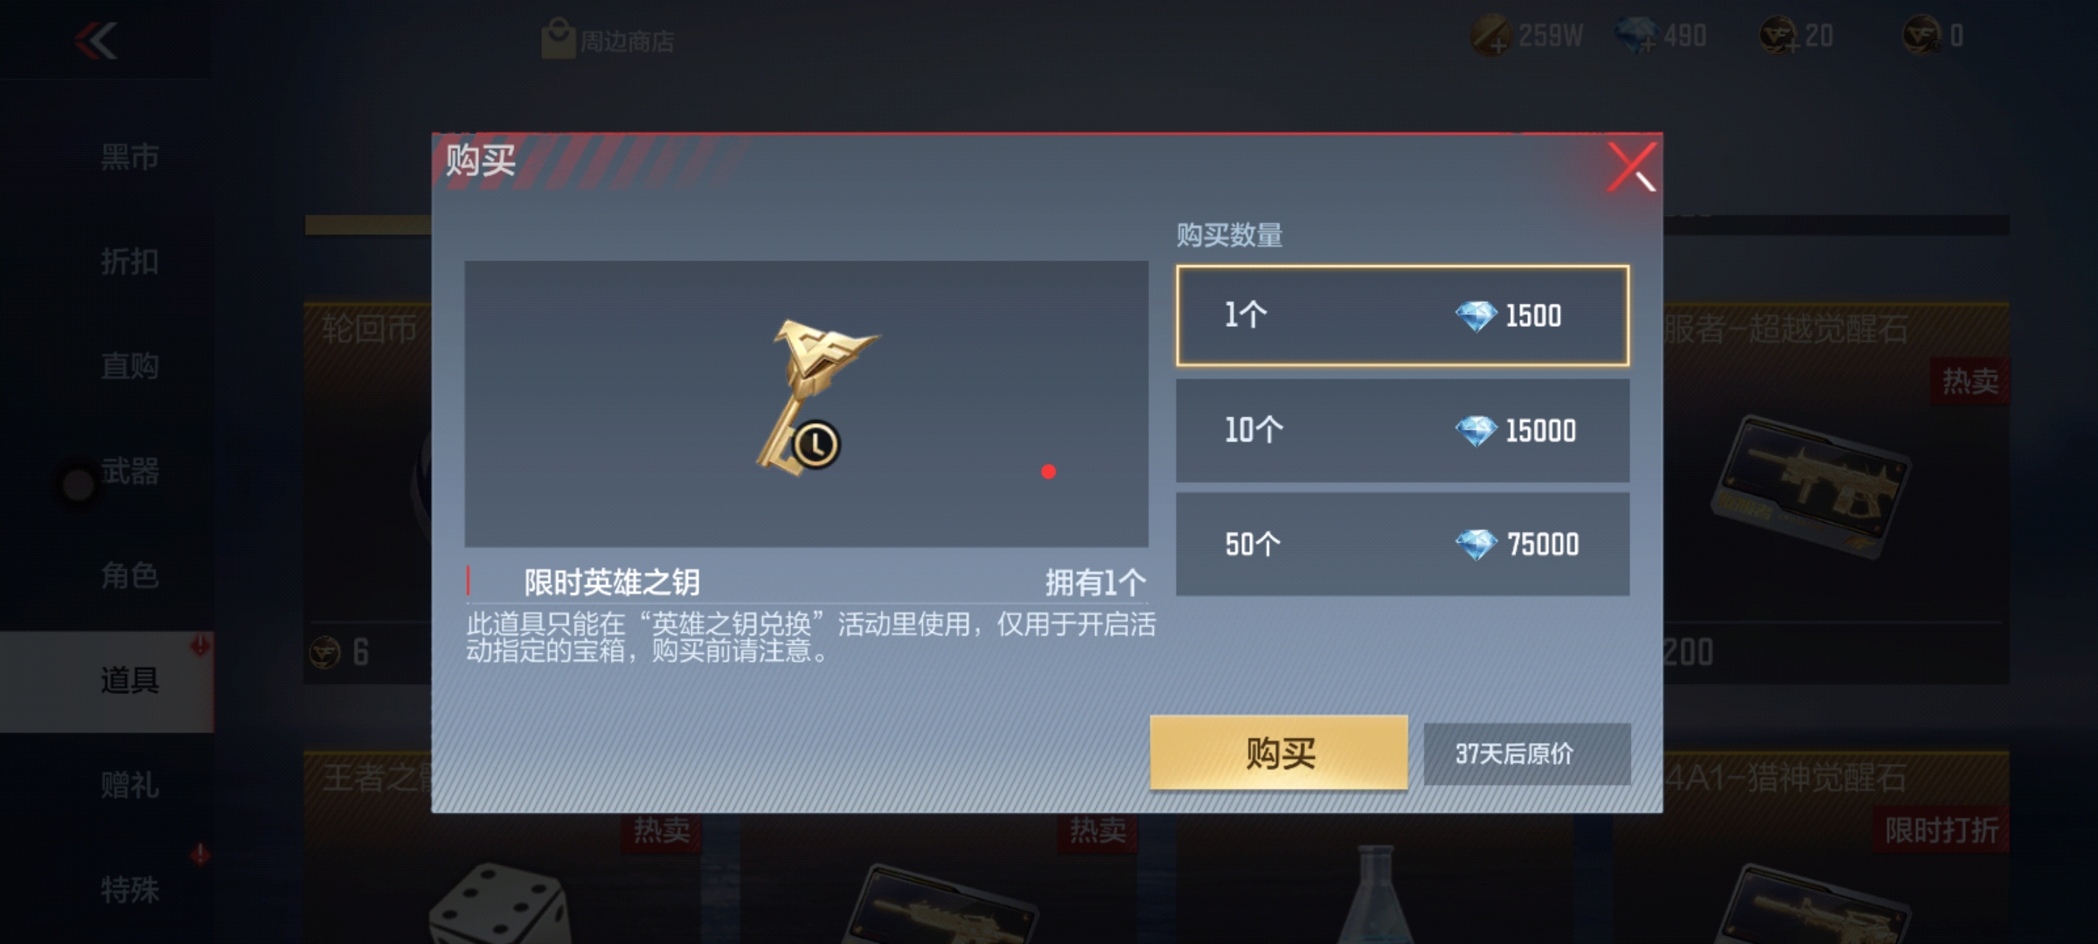
Task: Select the 角色 sidebar tab
Action: (x=129, y=575)
